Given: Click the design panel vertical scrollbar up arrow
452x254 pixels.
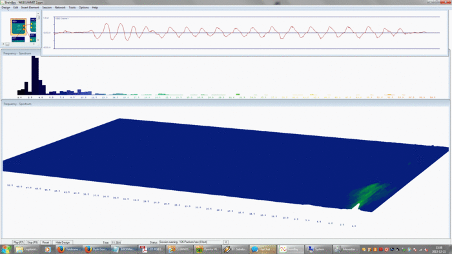Looking at the screenshot, I should point(38,14).
